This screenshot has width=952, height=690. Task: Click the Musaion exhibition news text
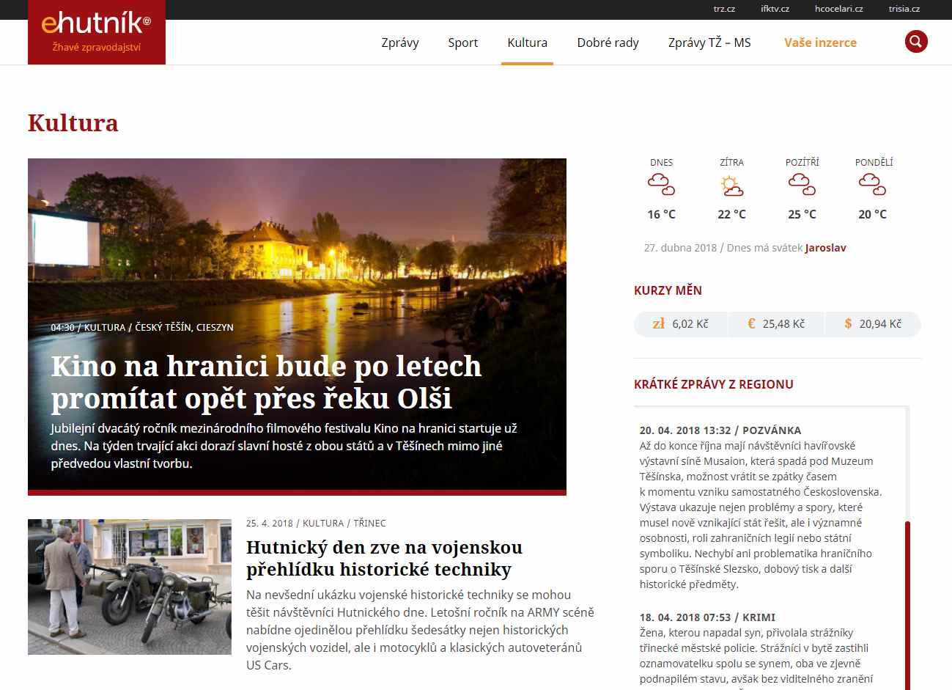click(x=760, y=515)
